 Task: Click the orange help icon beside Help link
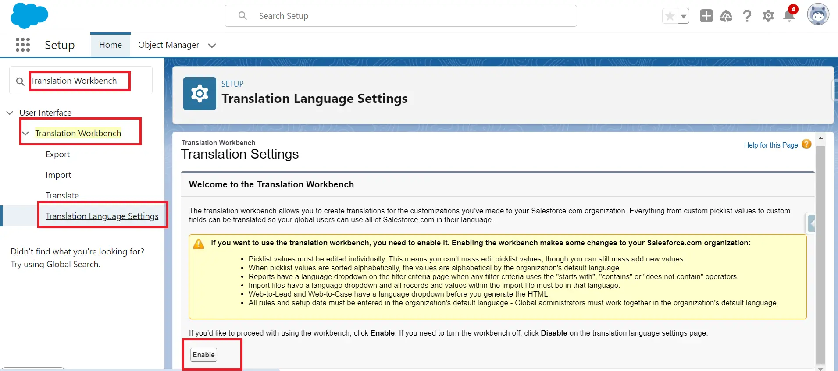tap(806, 145)
